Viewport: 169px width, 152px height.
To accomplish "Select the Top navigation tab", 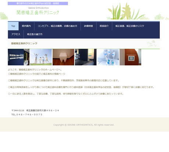I will (13, 26).
